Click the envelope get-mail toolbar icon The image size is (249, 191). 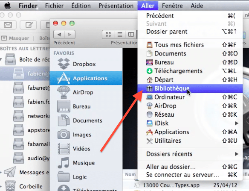pos(8,25)
